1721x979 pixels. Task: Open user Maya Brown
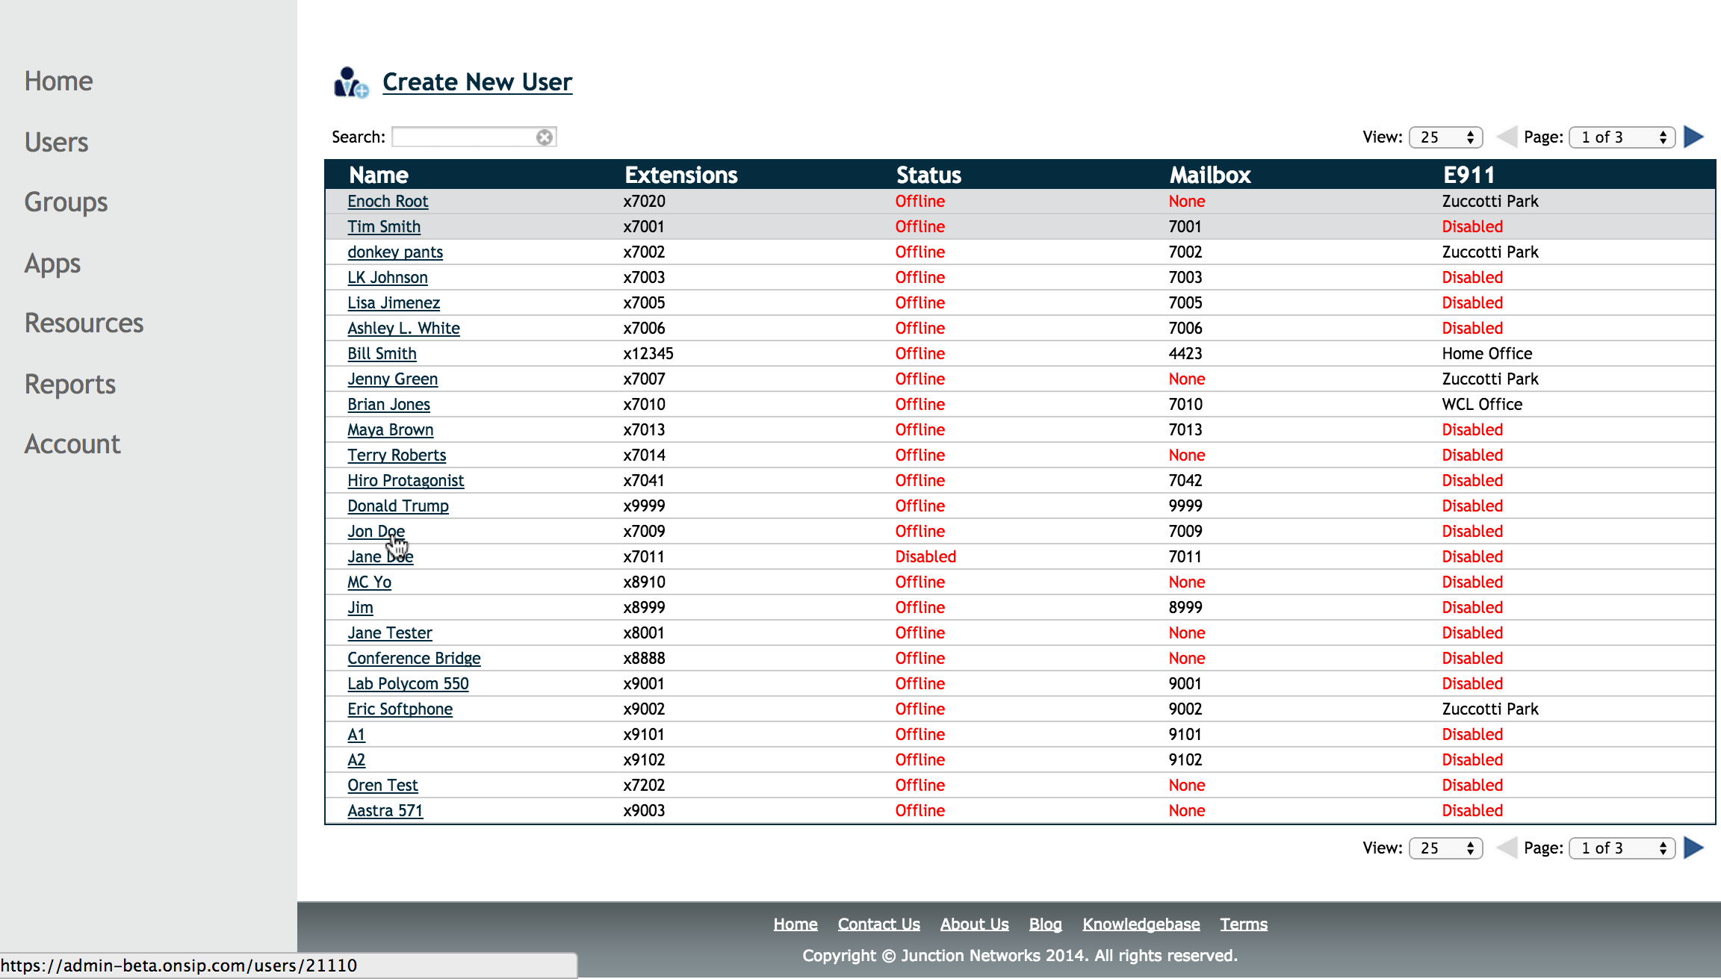pos(390,430)
